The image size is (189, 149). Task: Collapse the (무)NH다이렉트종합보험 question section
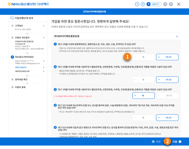[177, 36]
